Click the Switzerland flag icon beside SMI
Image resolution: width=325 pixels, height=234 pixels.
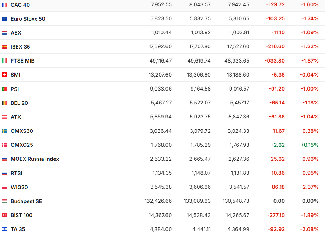coord(4,75)
